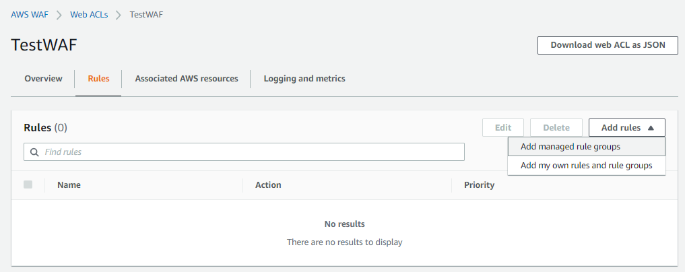Switch to the Overview tab
The width and height of the screenshot is (685, 272).
pos(43,79)
